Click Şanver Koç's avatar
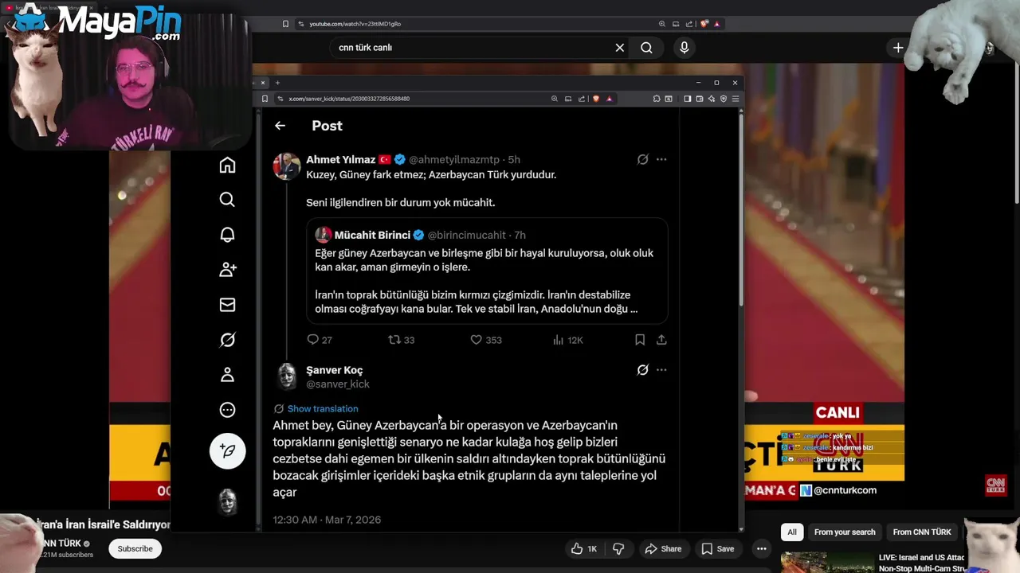The width and height of the screenshot is (1020, 573). [287, 376]
